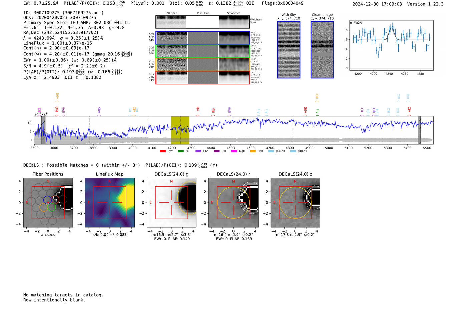Click the hatched gray band near 3550

pyautogui.click(x=43, y=130)
